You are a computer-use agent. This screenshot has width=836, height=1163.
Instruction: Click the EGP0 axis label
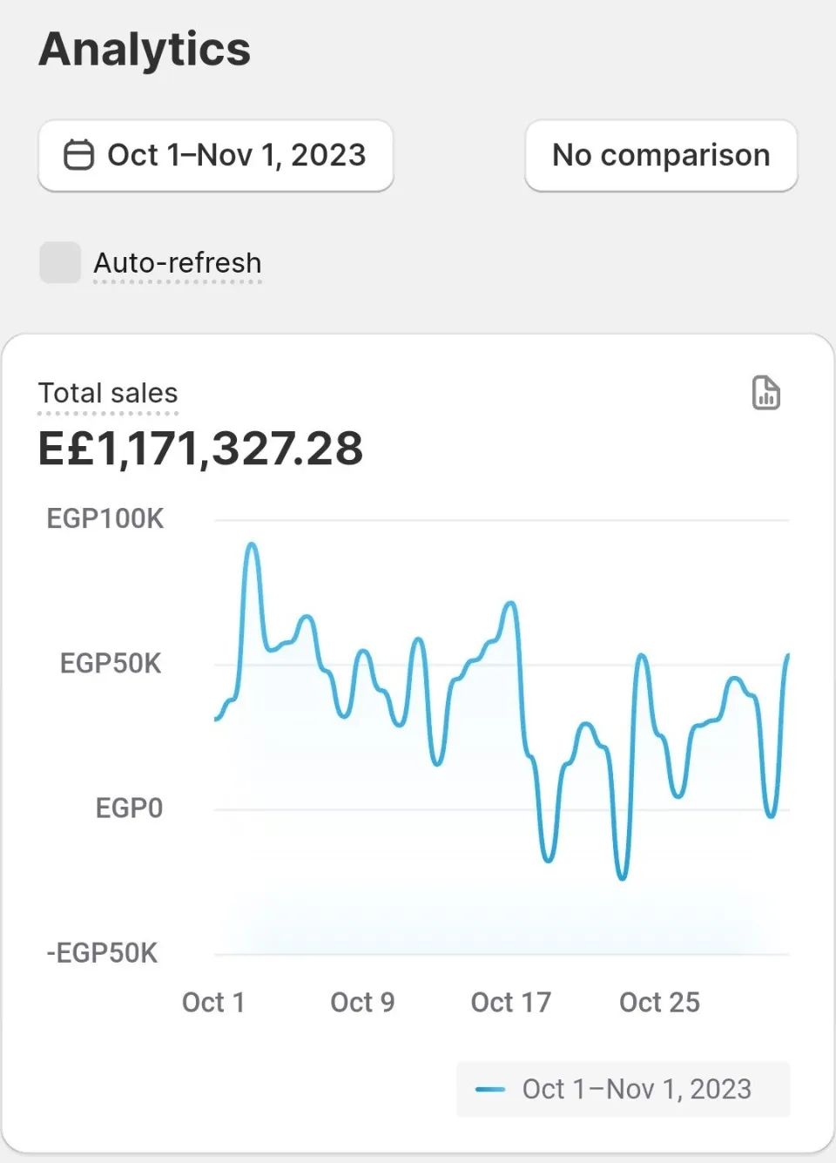[x=129, y=808]
